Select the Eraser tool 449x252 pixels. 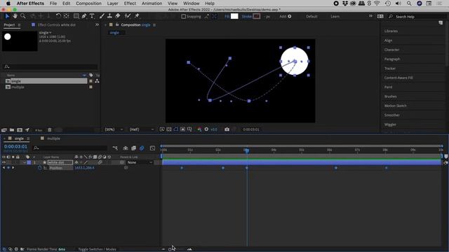(118, 16)
